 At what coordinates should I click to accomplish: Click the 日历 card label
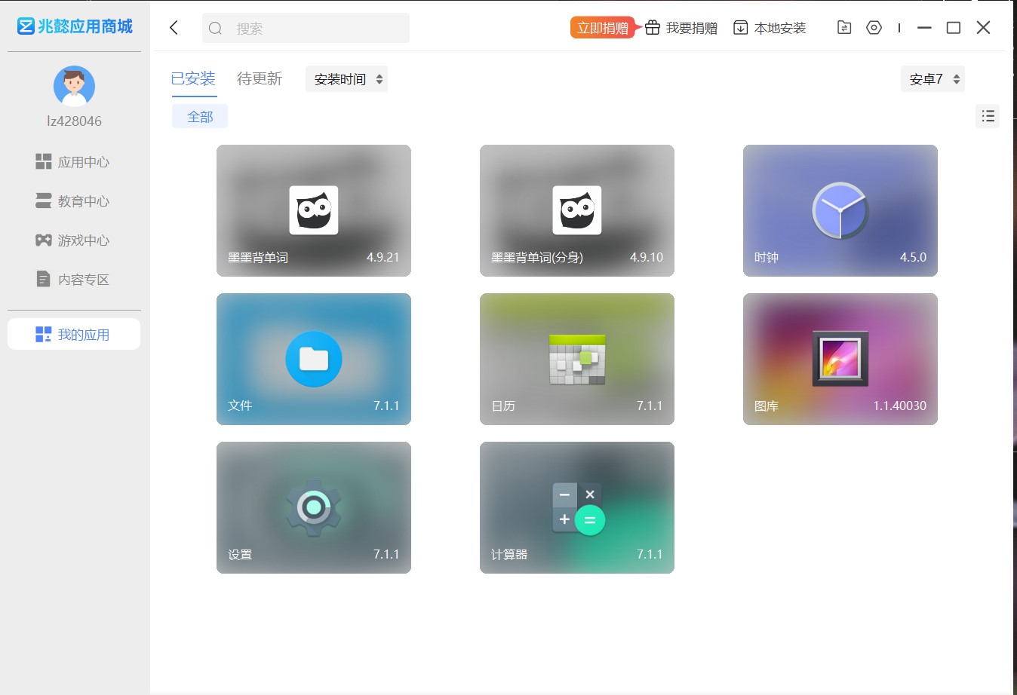[503, 406]
